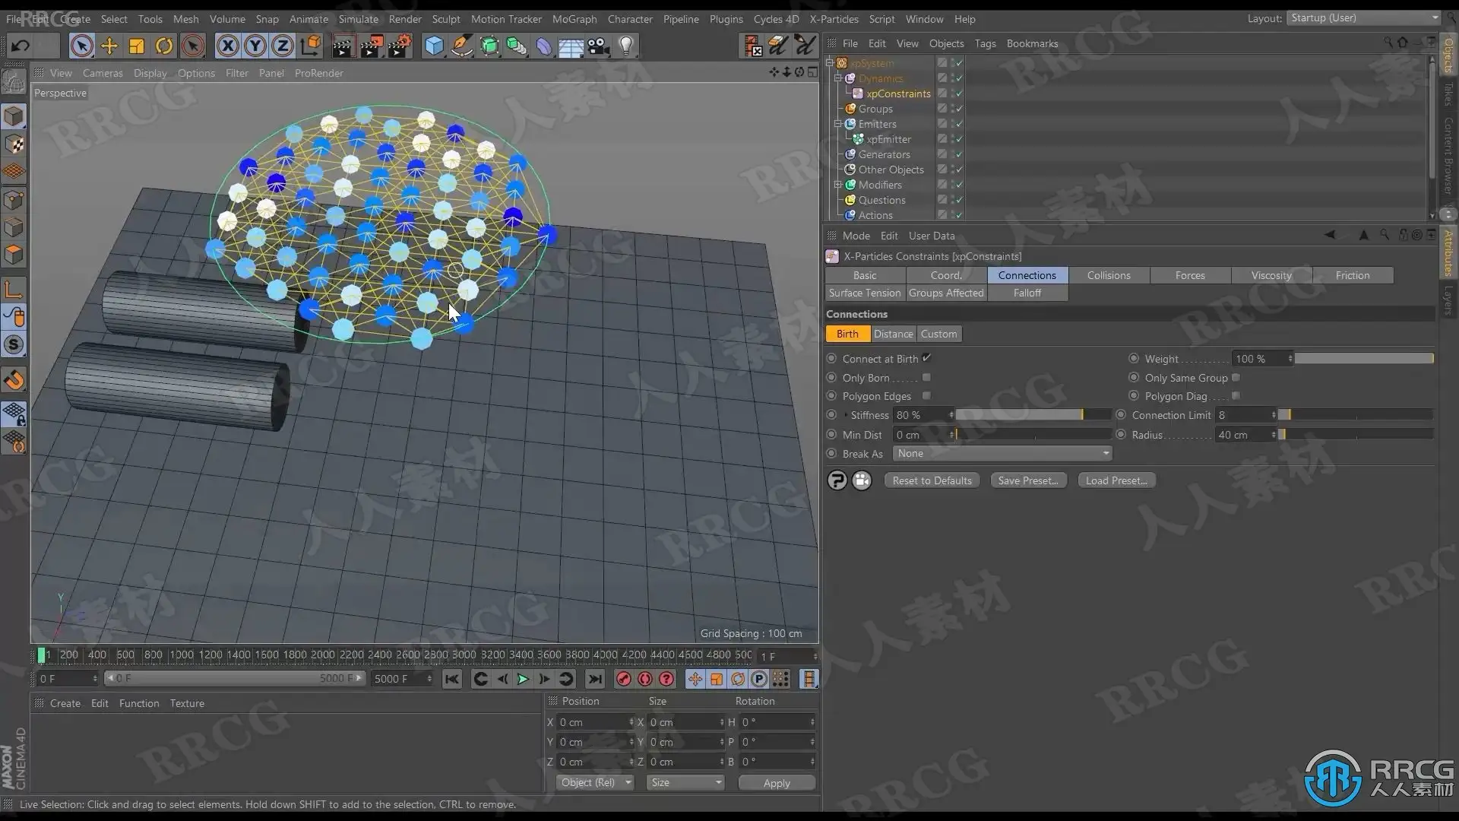The width and height of the screenshot is (1459, 821).
Task: Click the Undo arrow icon
Action: click(x=21, y=46)
